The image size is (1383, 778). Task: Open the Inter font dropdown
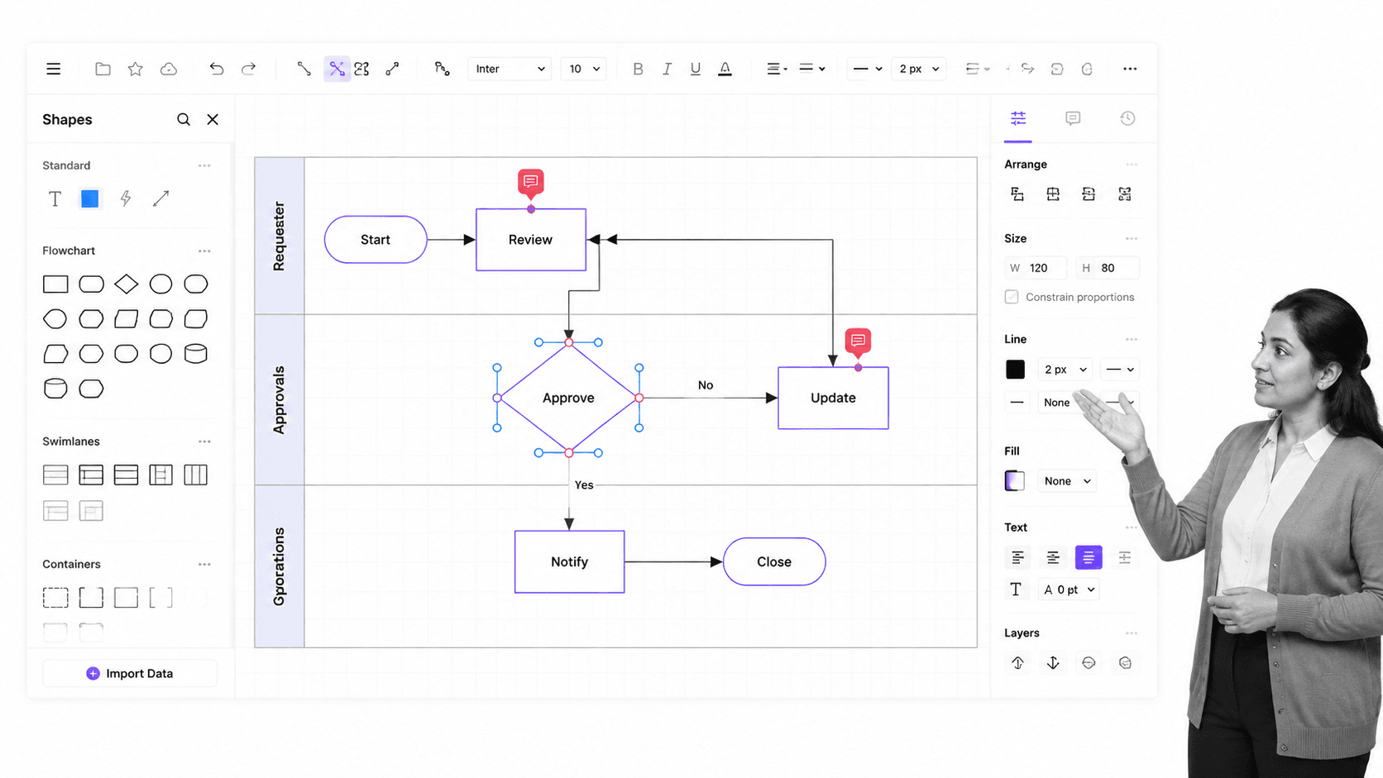tap(510, 69)
